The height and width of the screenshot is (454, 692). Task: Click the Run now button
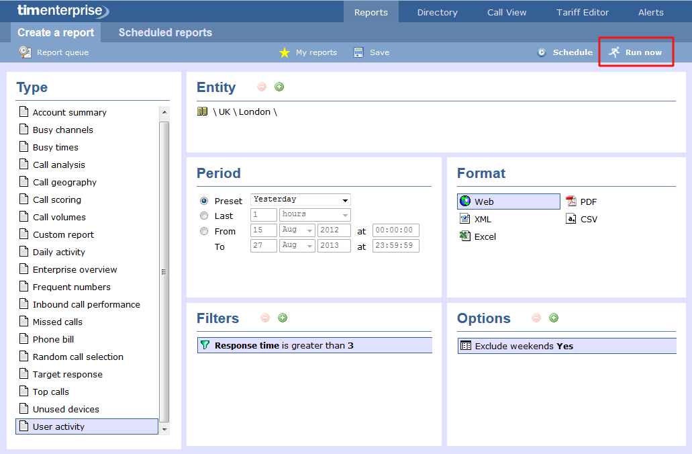pyautogui.click(x=636, y=52)
